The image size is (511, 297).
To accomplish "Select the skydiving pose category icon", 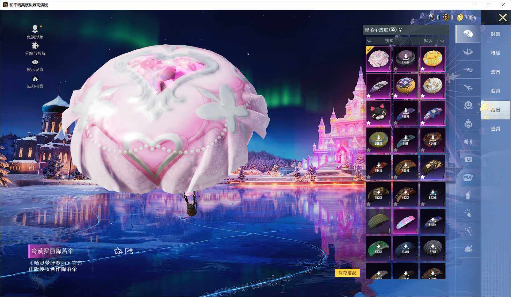I will 468,52.
